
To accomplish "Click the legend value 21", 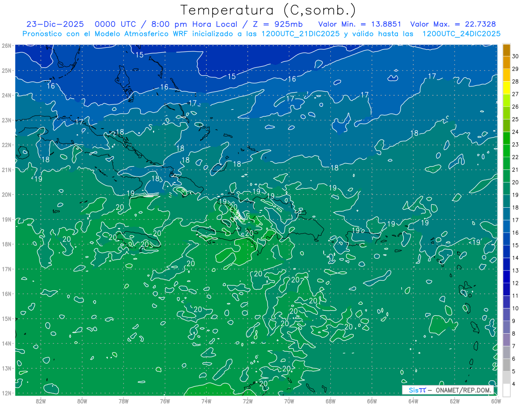I will pyautogui.click(x=515, y=169).
